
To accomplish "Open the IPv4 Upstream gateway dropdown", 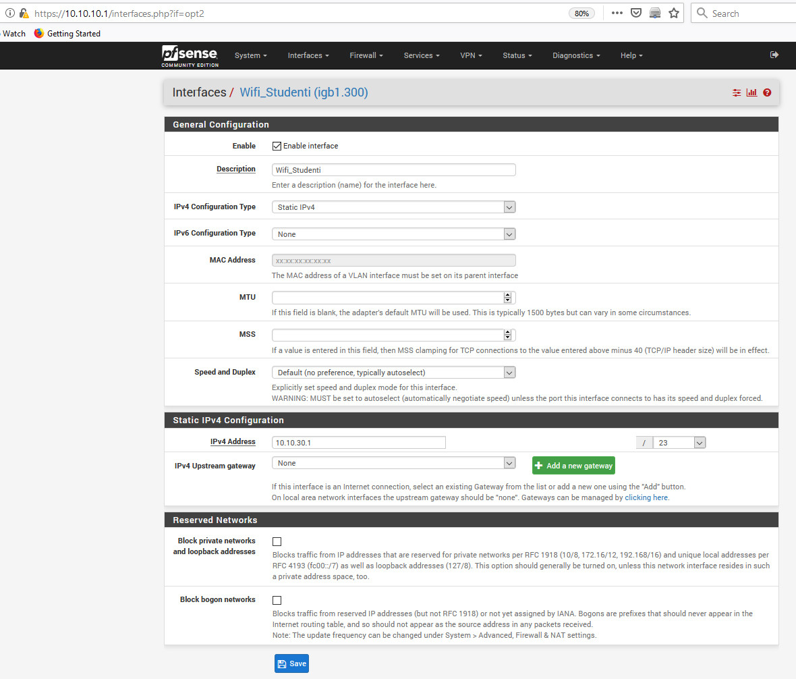I will pyautogui.click(x=394, y=463).
